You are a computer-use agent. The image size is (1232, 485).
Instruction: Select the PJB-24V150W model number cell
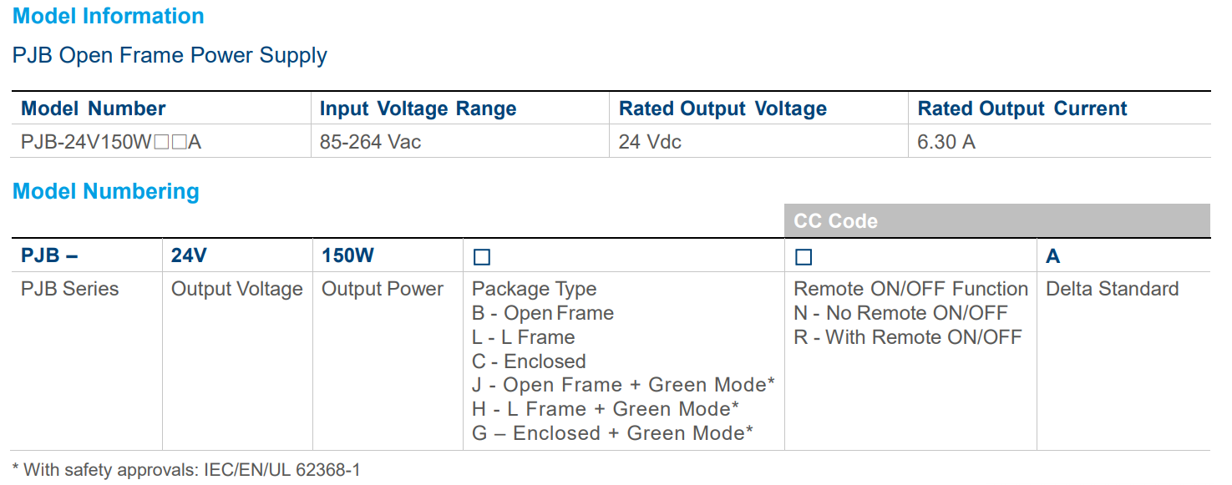[x=111, y=142]
